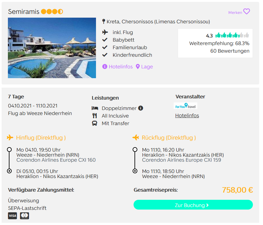The image size is (263, 225).
Task: Click the Zur Buchung button
Action: click(193, 205)
